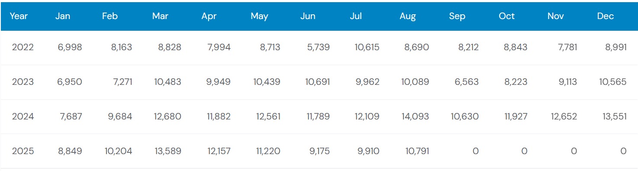Select the 10,615 value under Jul

click(366, 47)
